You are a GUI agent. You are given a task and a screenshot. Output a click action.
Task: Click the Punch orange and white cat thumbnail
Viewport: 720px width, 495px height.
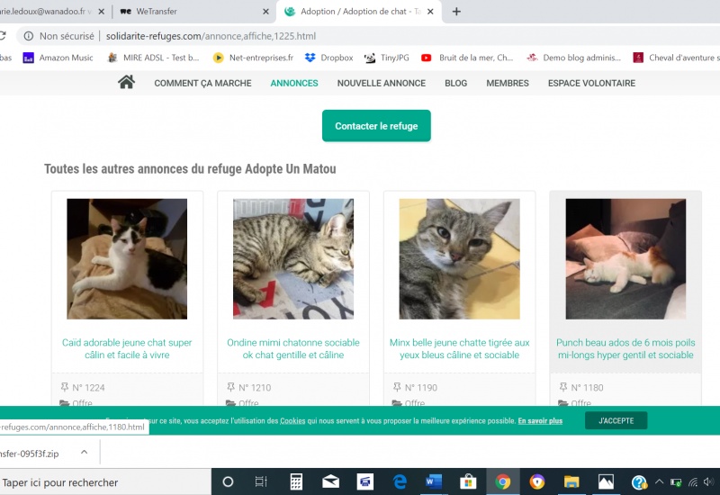[625, 258]
